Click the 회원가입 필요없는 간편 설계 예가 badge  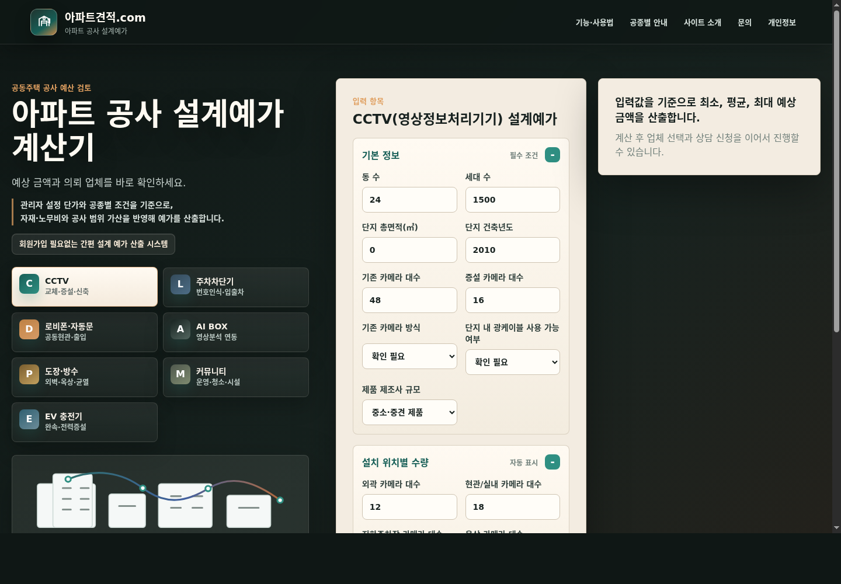point(93,244)
